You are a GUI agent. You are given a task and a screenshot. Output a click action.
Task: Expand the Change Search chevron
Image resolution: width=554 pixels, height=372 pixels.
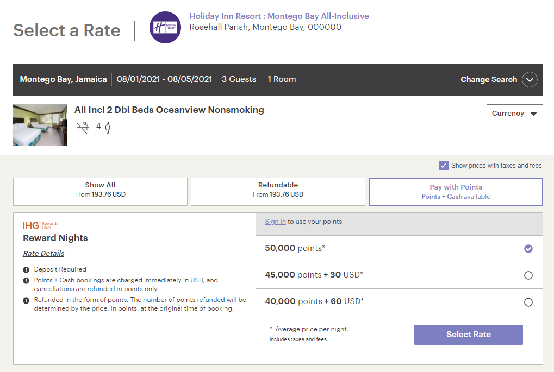(x=530, y=80)
